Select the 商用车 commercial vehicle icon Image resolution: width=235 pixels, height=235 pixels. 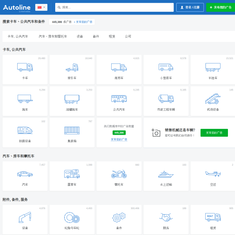click(x=119, y=67)
